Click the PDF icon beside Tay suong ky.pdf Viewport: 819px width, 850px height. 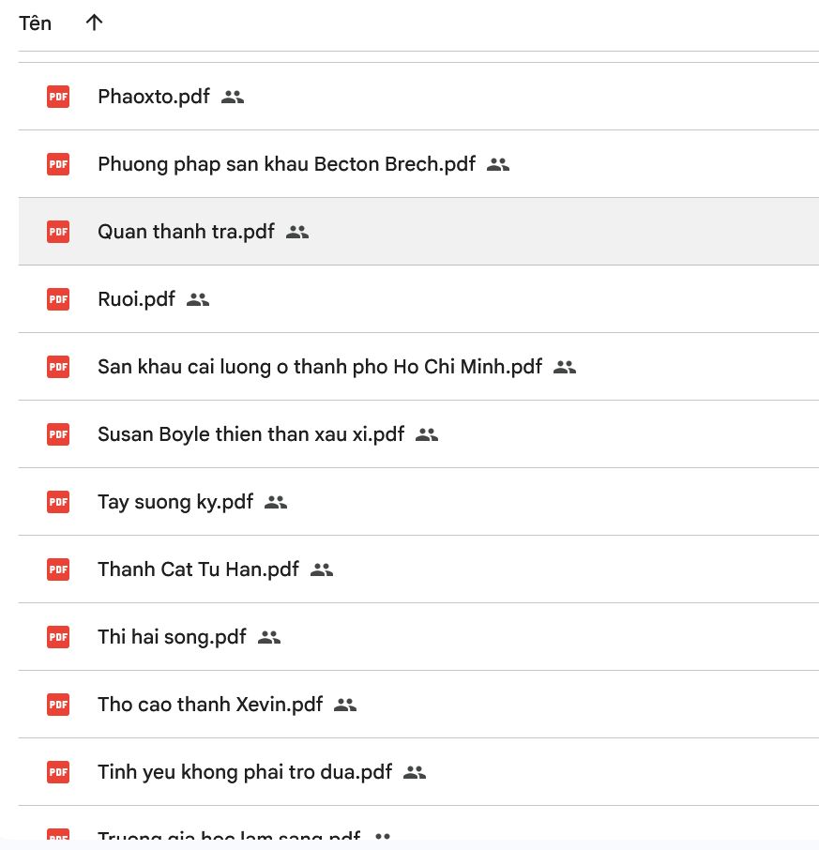(x=58, y=502)
